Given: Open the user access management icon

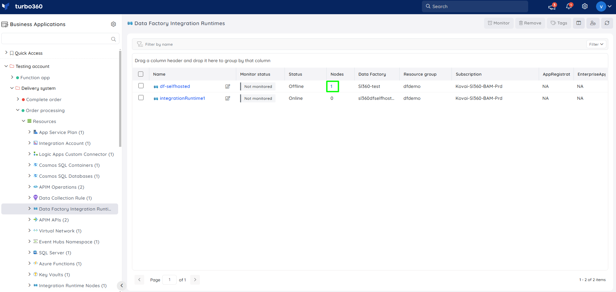Looking at the screenshot, I should 593,23.
